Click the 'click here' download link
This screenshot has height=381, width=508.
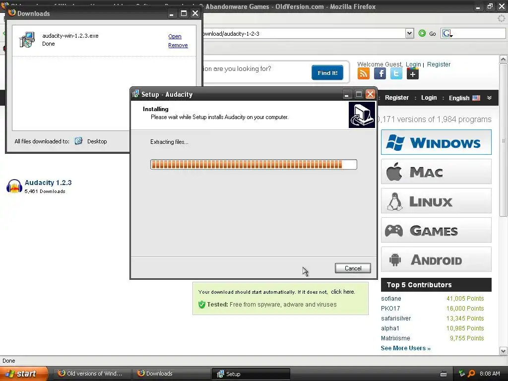pyautogui.click(x=342, y=292)
